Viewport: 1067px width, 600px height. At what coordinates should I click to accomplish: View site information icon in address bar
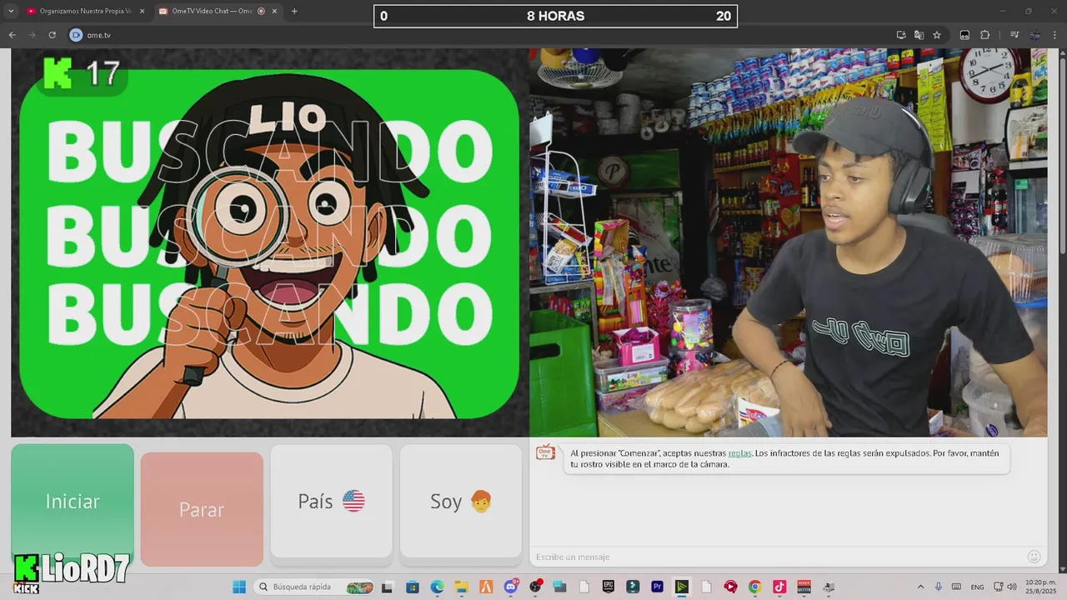click(76, 35)
